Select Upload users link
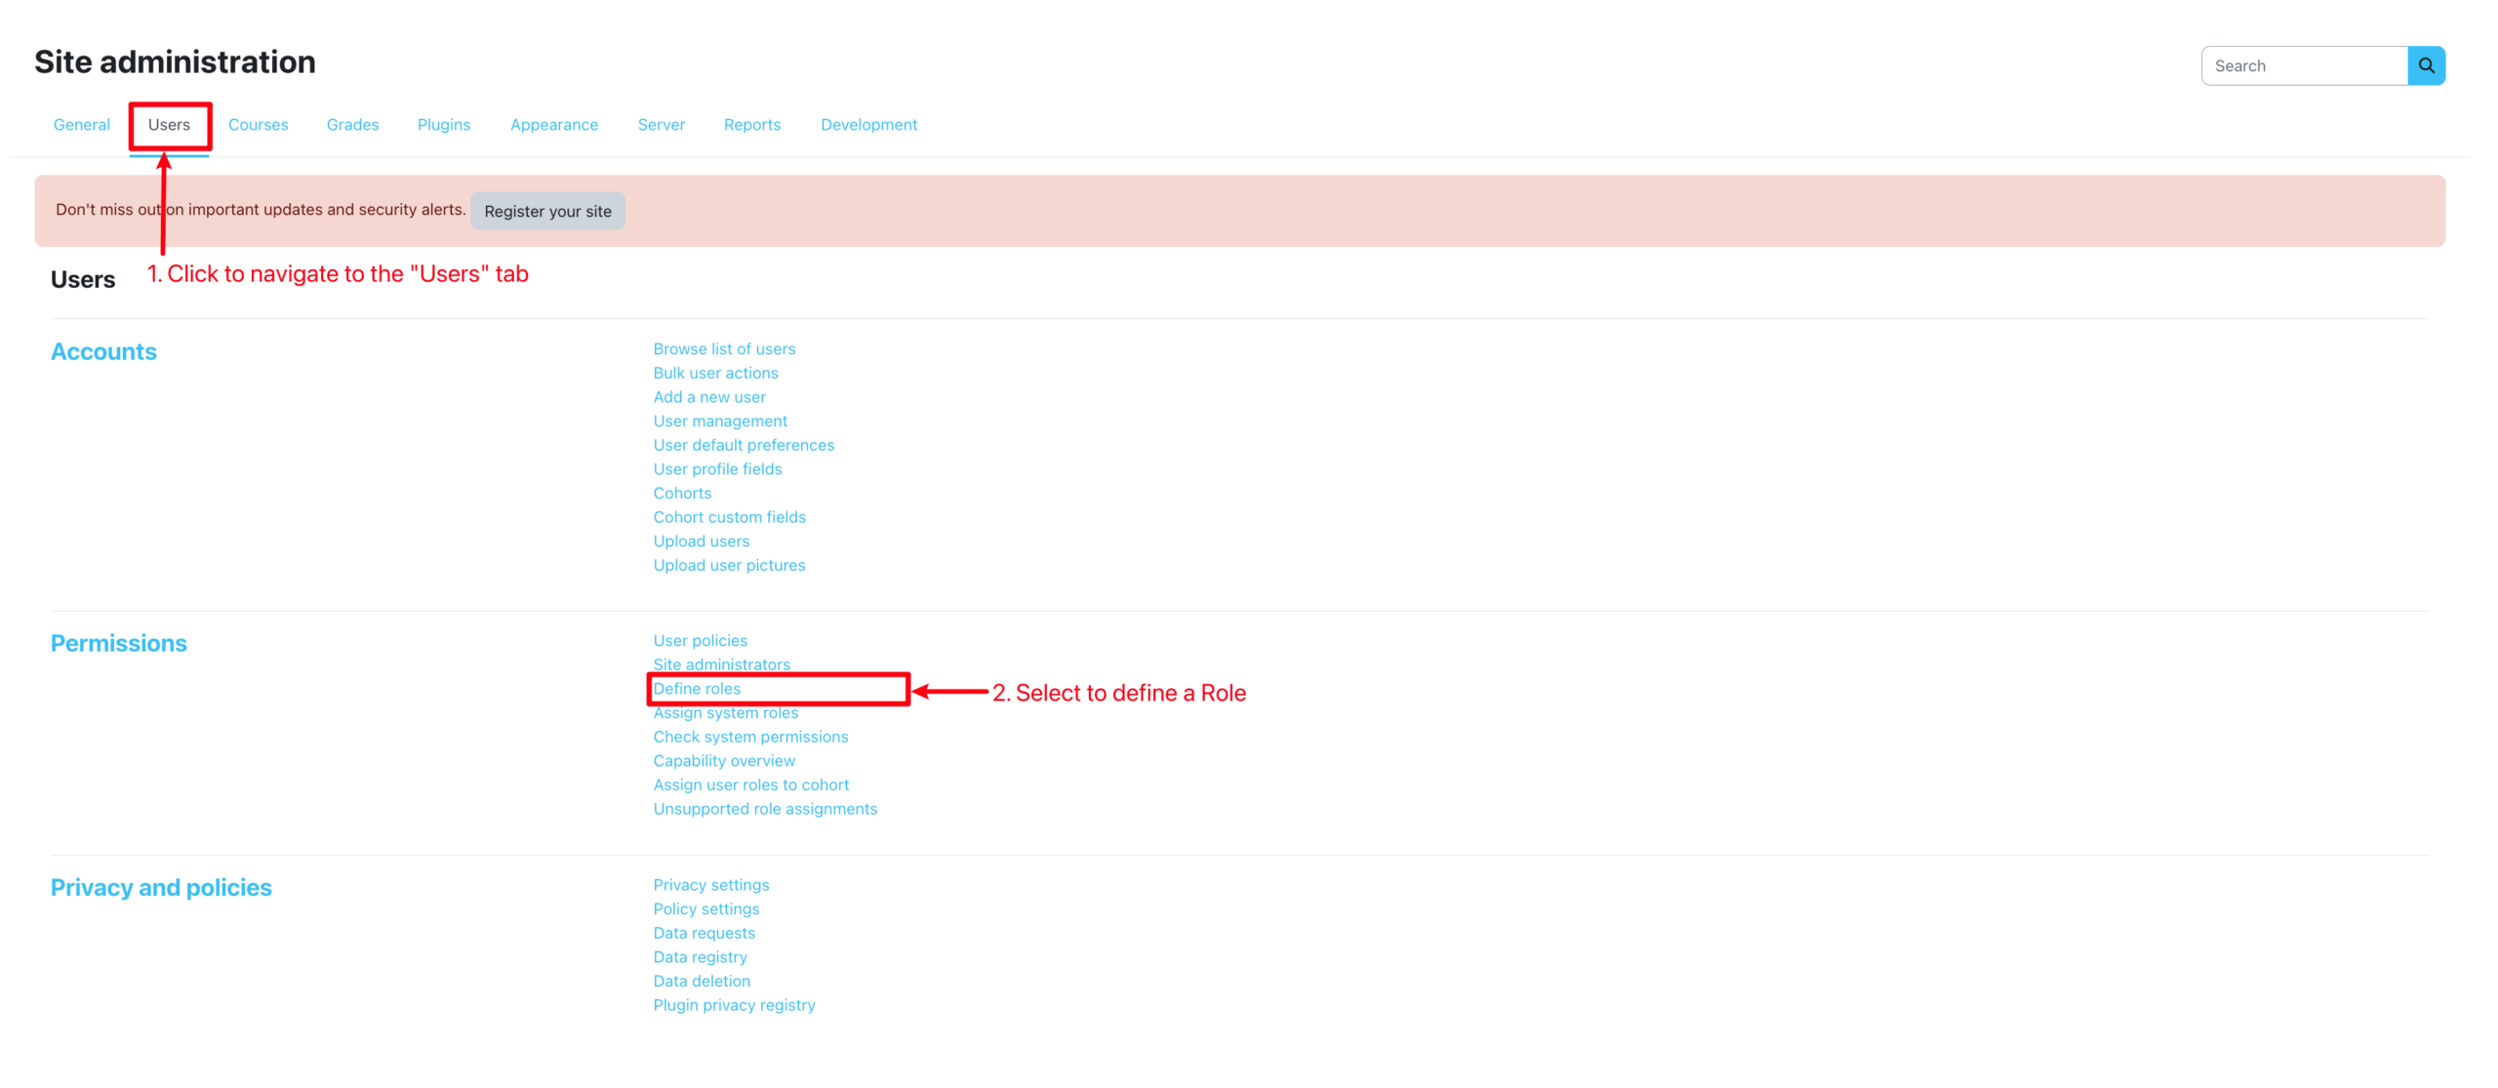 click(x=701, y=541)
